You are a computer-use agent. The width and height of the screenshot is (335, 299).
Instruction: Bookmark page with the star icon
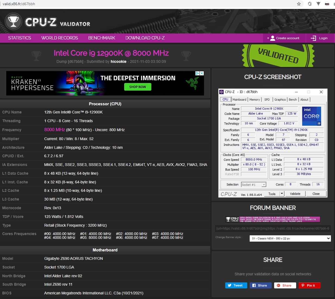coord(299,4)
